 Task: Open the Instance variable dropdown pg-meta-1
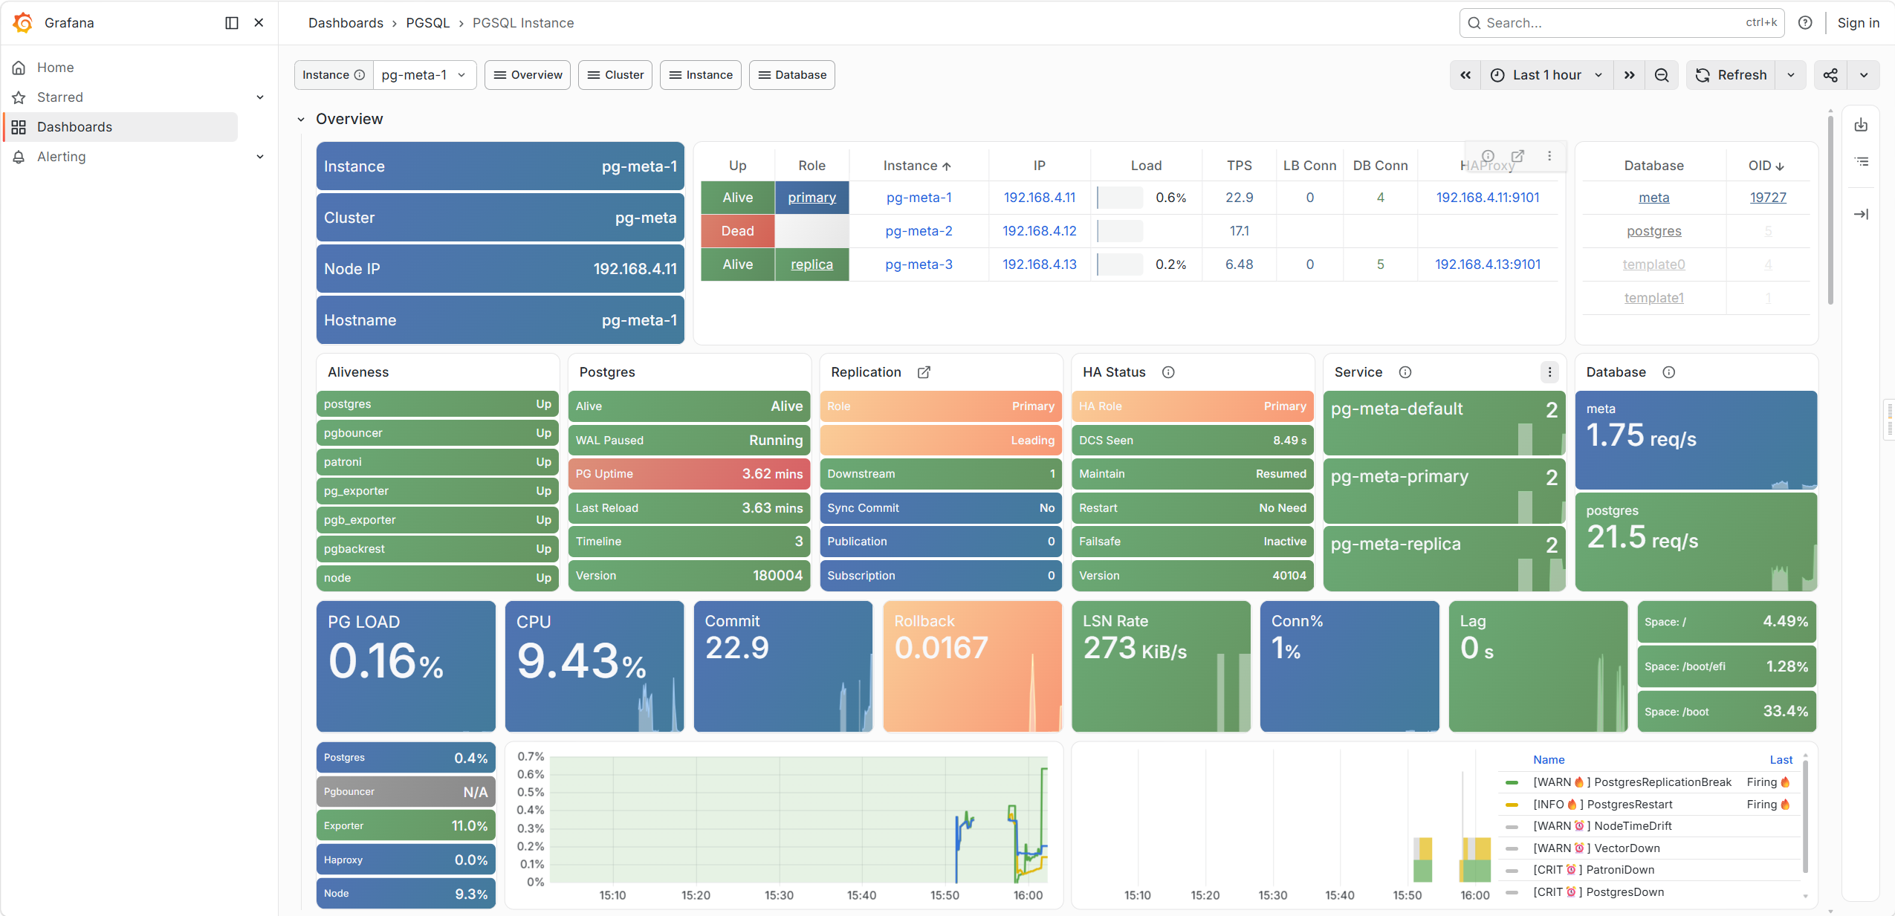pyautogui.click(x=424, y=75)
